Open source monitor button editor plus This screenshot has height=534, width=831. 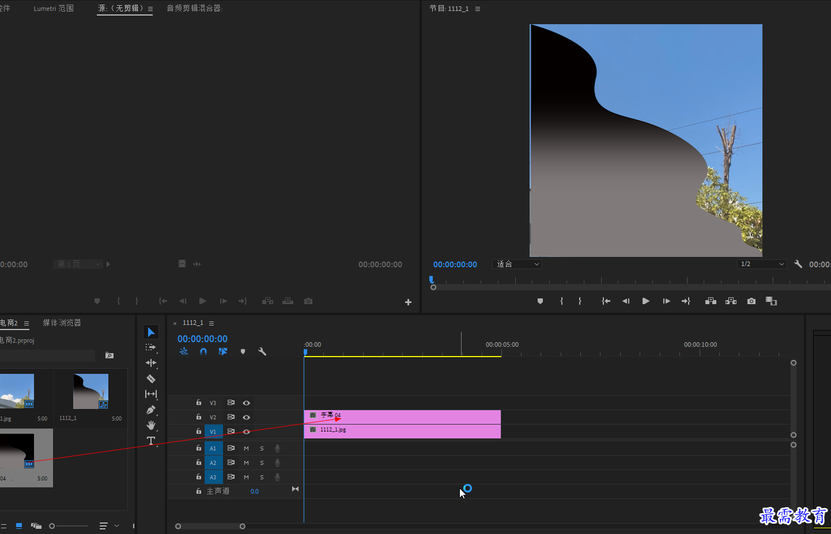(x=408, y=302)
